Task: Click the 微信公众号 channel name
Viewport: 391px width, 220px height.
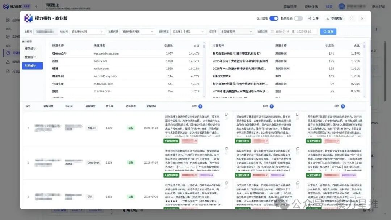Action: 59,54
